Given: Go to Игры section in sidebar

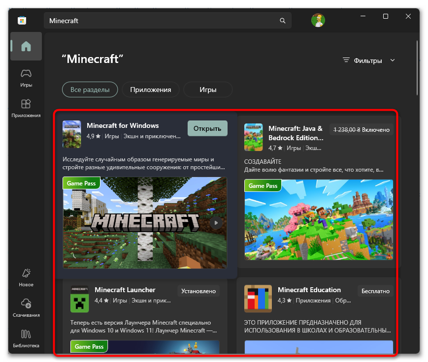Looking at the screenshot, I should 26,78.
